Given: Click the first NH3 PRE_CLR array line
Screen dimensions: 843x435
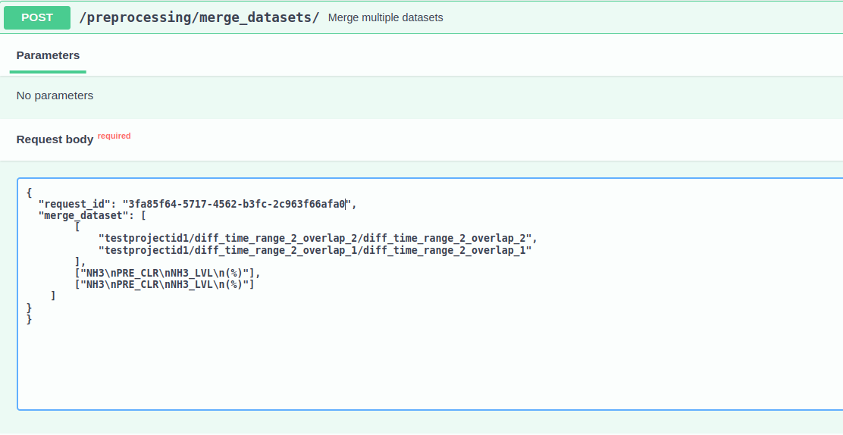Looking at the screenshot, I should (167, 273).
